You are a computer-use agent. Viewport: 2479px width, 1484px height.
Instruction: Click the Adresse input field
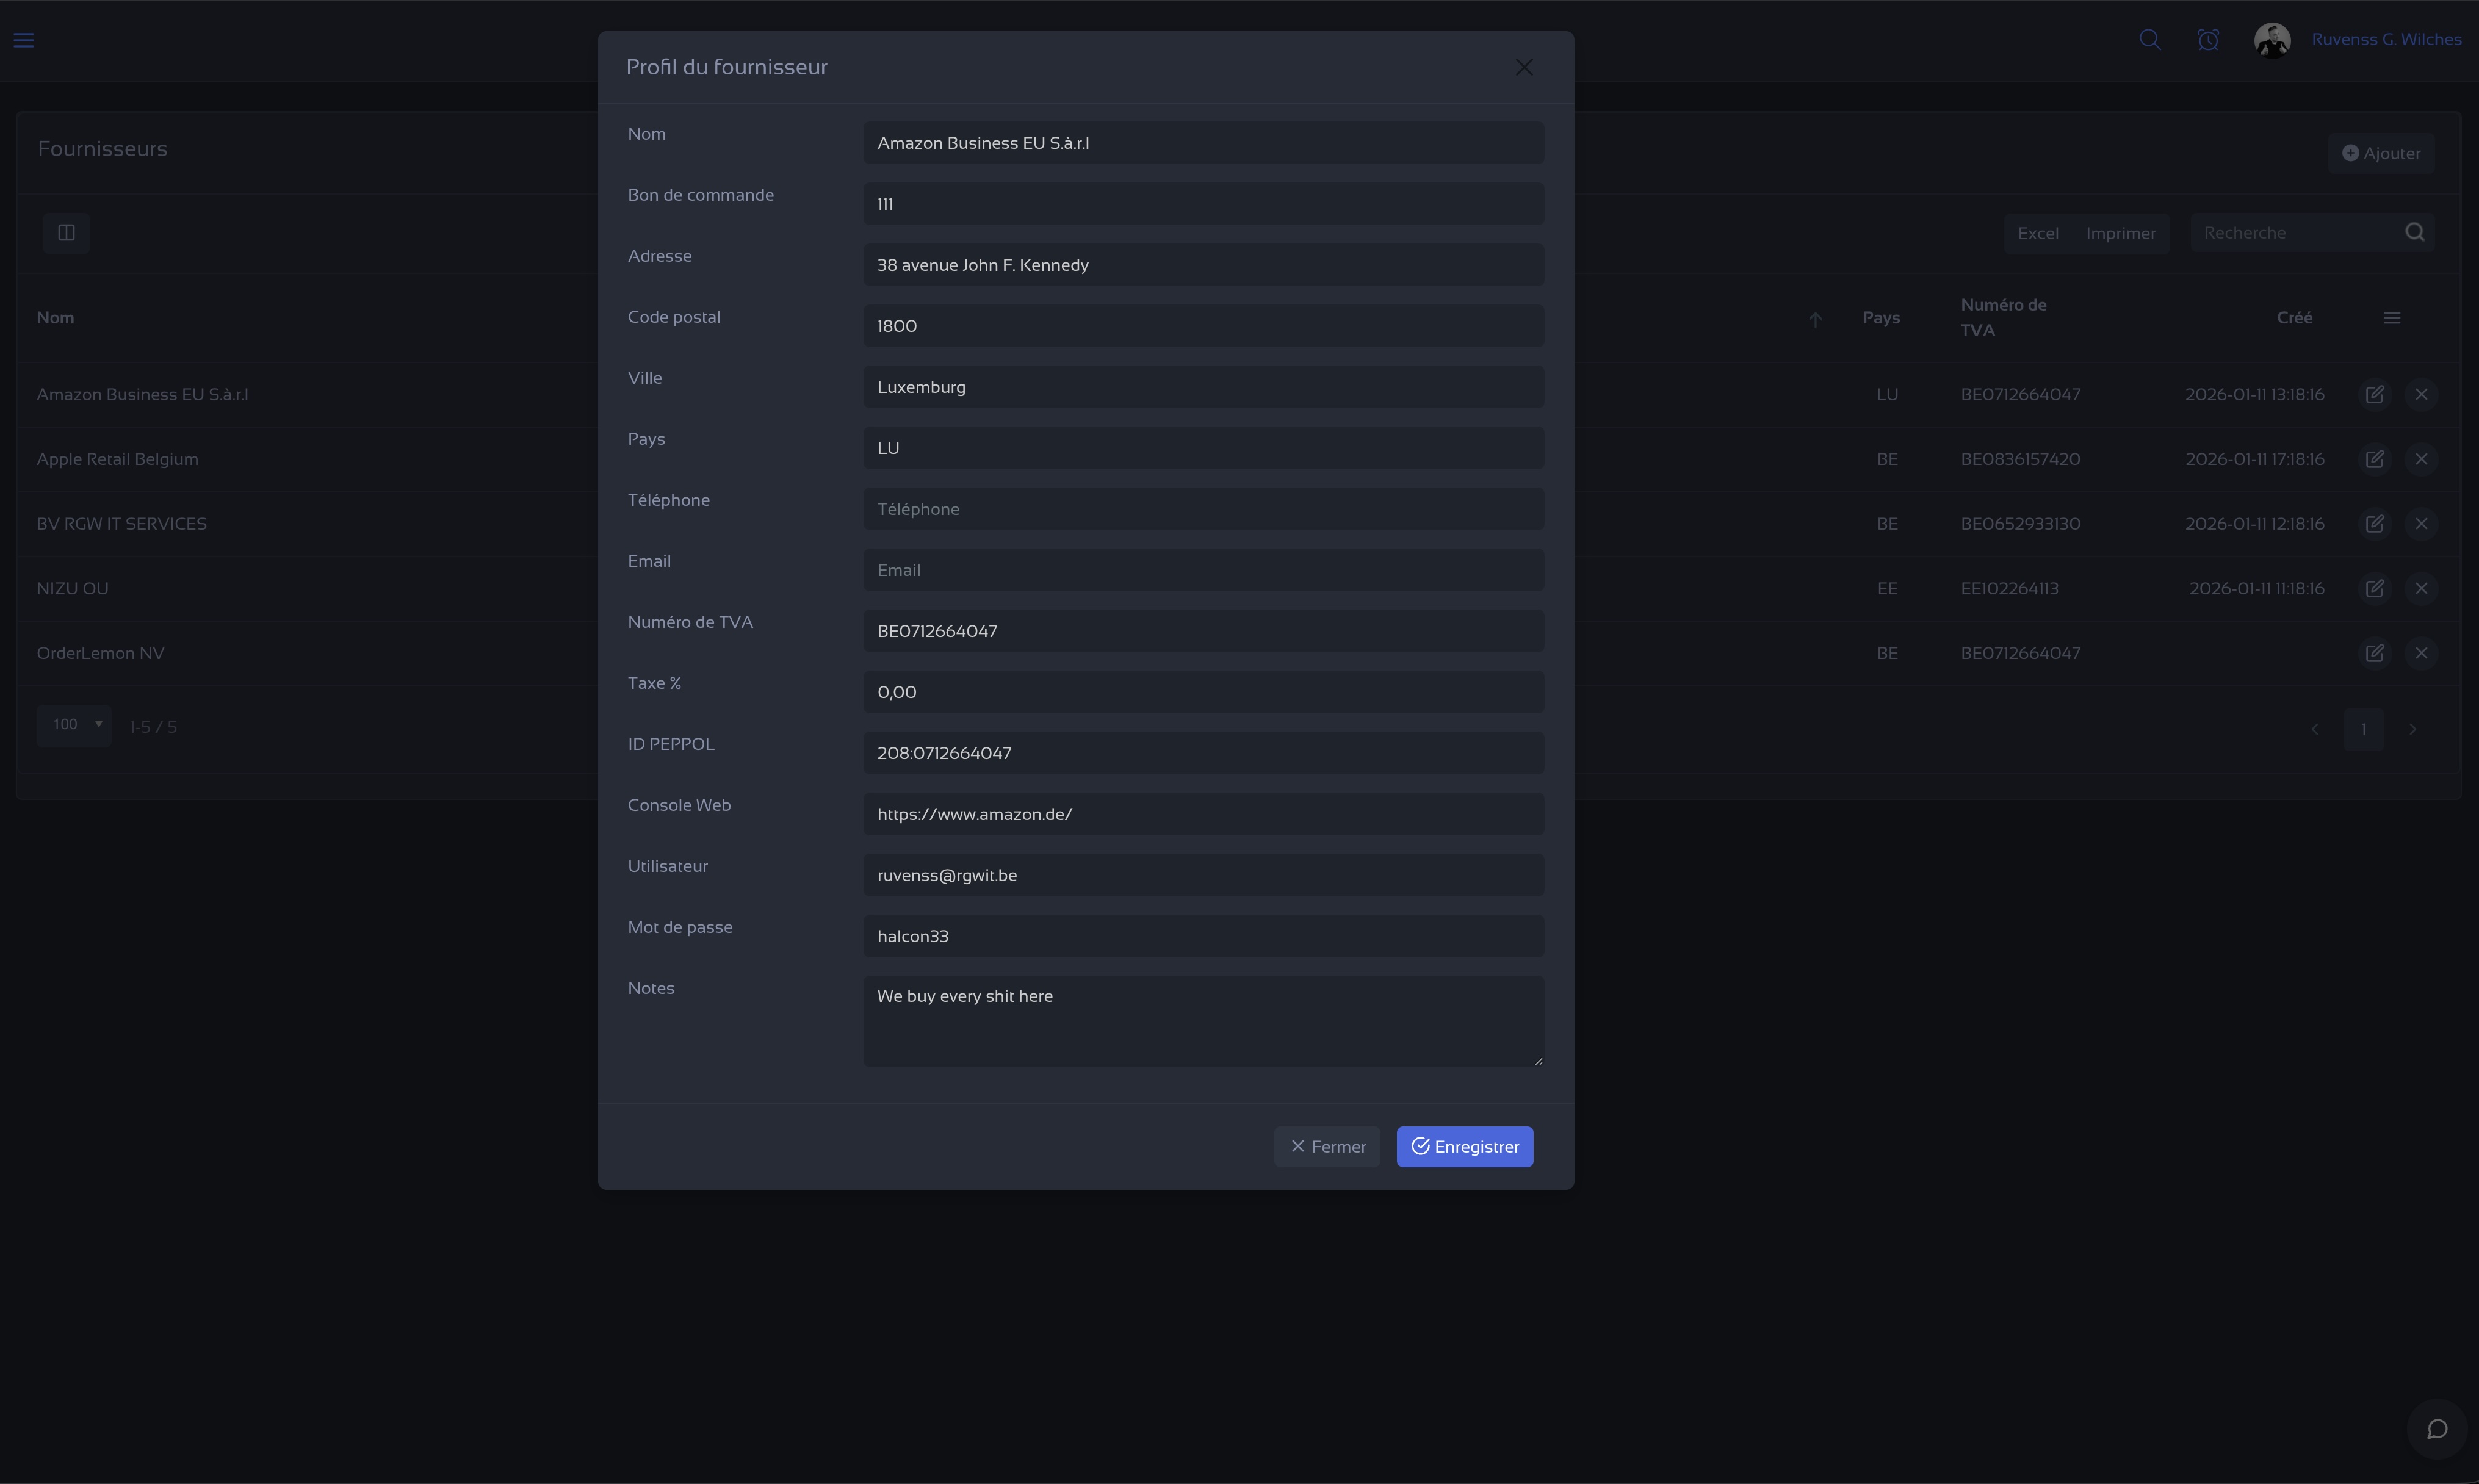coord(1203,265)
